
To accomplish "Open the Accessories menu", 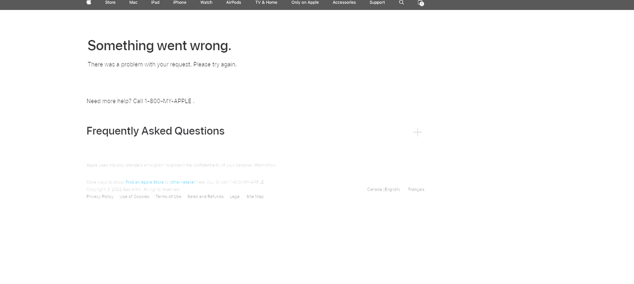I will point(344,3).
